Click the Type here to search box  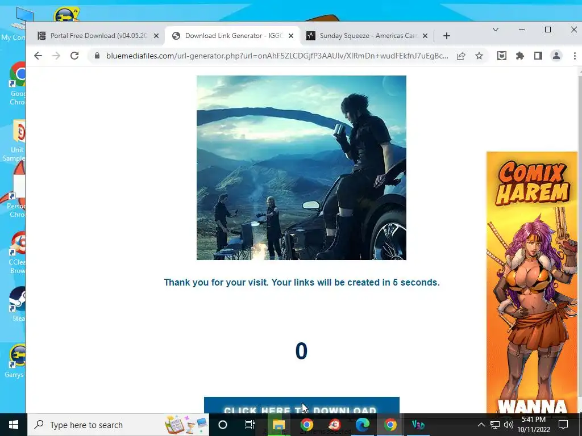(118, 425)
